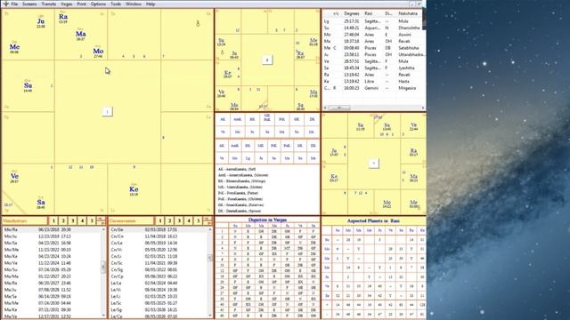
Task: Set Vimshottari dasha to level 2
Action: pos(63,220)
